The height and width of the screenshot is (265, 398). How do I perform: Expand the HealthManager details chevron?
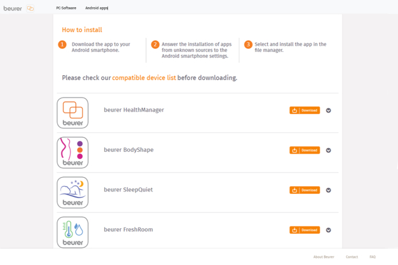click(x=329, y=110)
